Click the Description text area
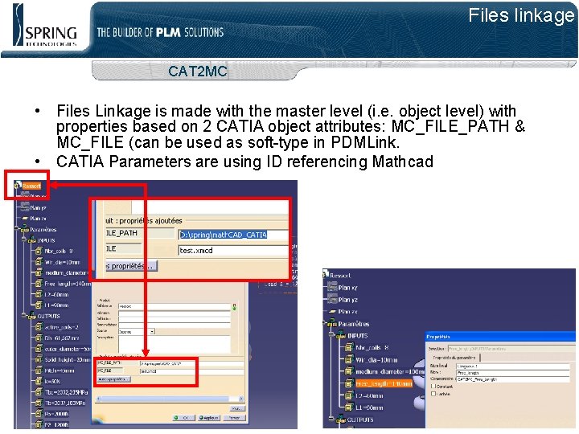Screen dimensions: 579x434 coord(174,344)
